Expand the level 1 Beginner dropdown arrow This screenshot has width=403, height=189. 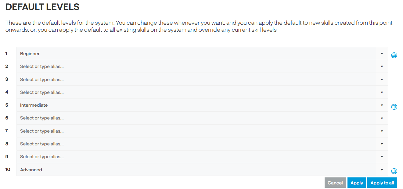(x=382, y=54)
